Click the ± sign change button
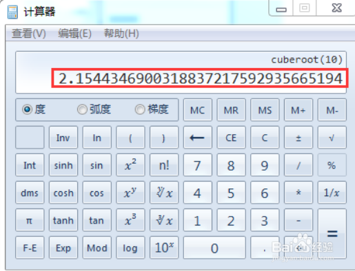The image size is (355, 271). click(298, 138)
